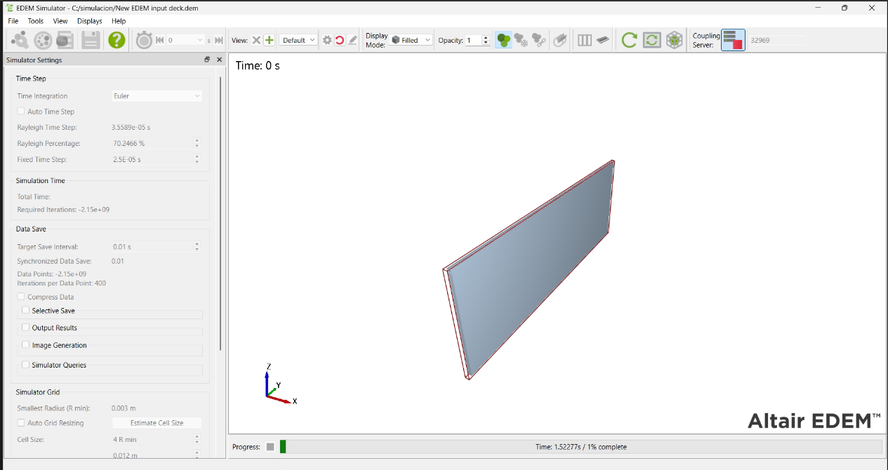The image size is (888, 470).
Task: Enable the Auto Time Step checkbox
Action: (21, 112)
